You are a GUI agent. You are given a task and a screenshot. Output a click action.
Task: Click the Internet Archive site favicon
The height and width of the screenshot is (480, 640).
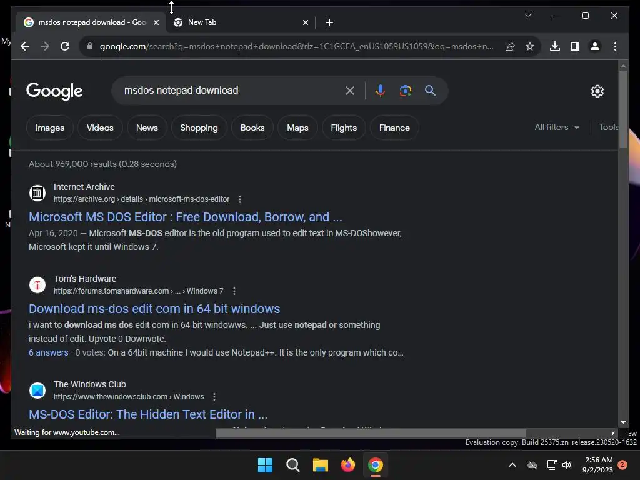click(37, 193)
